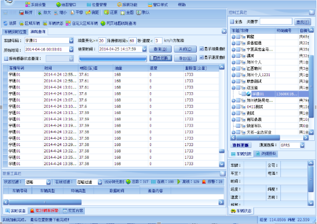Click the 网页地图 web map query globe icon

pos(103,23)
